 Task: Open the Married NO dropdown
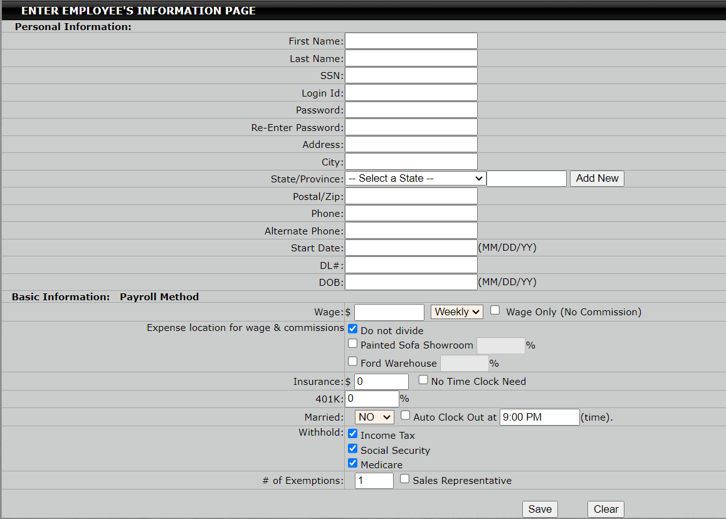coord(374,417)
